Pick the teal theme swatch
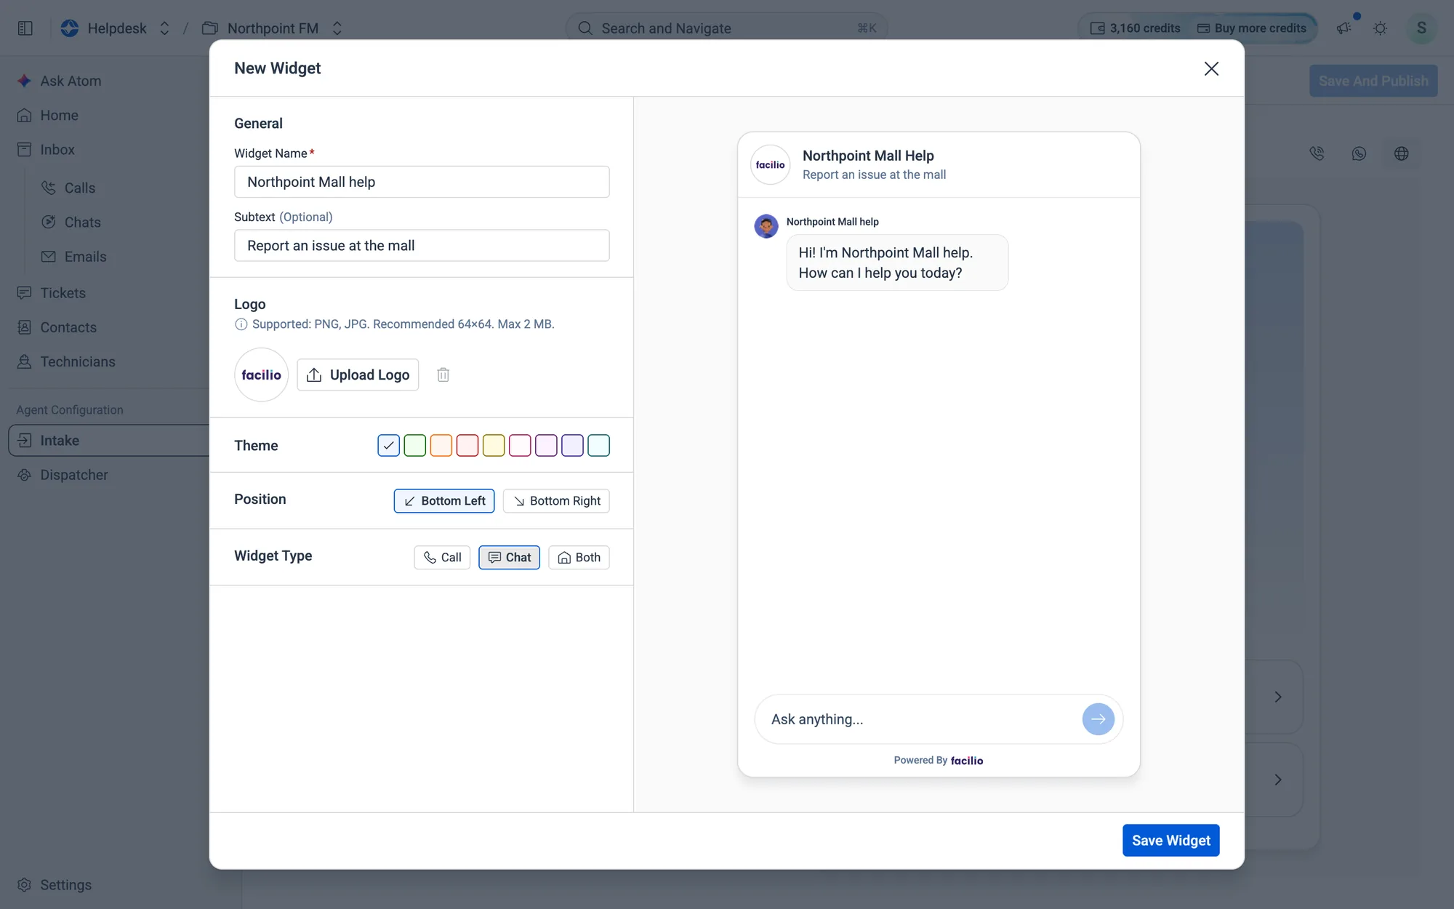Image resolution: width=1454 pixels, height=909 pixels. (x=598, y=445)
